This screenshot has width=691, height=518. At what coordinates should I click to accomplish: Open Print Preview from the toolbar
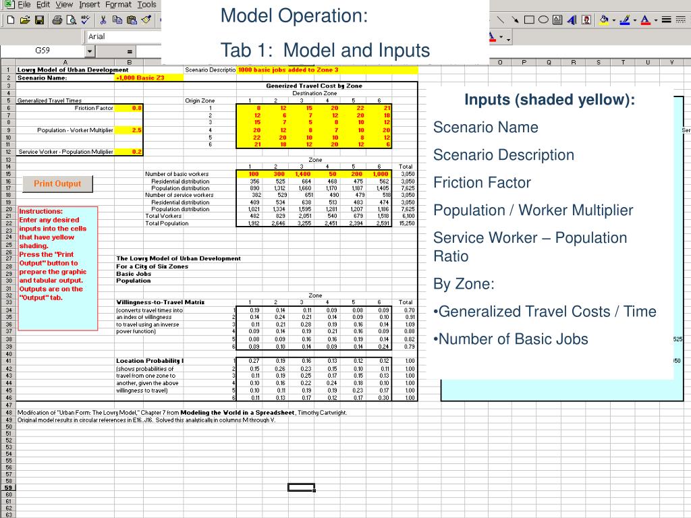click(x=71, y=20)
